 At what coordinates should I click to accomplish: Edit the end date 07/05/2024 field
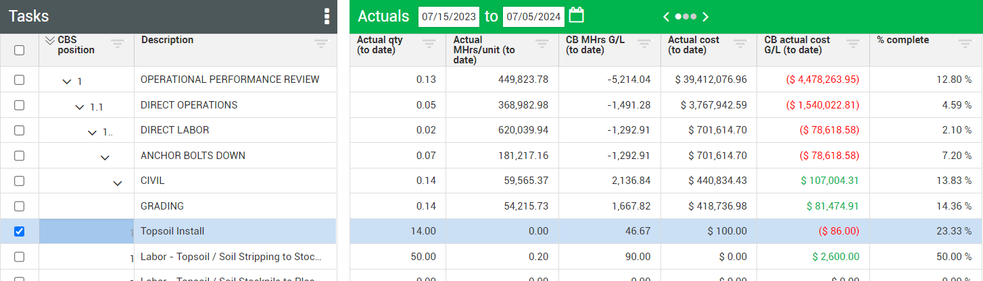tap(533, 17)
